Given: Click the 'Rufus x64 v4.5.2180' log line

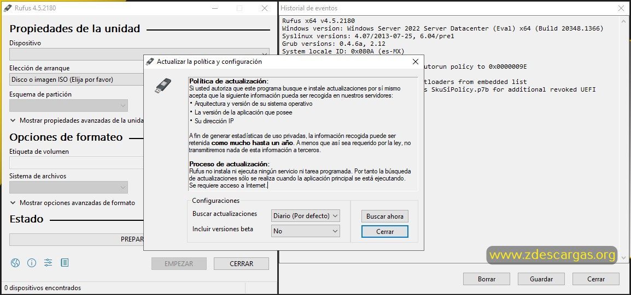Looking at the screenshot, I should coord(318,21).
